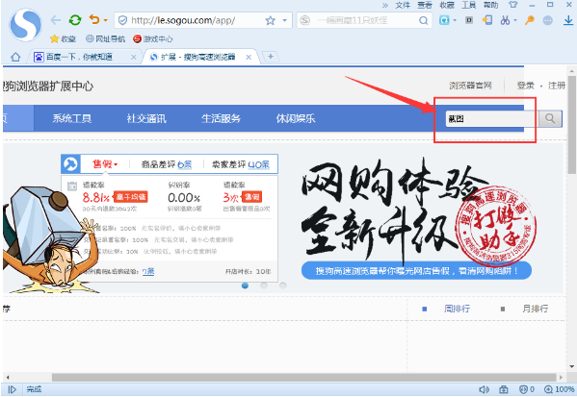577x397 pixels.
Task: Select 系统工具 category
Action: (71, 118)
